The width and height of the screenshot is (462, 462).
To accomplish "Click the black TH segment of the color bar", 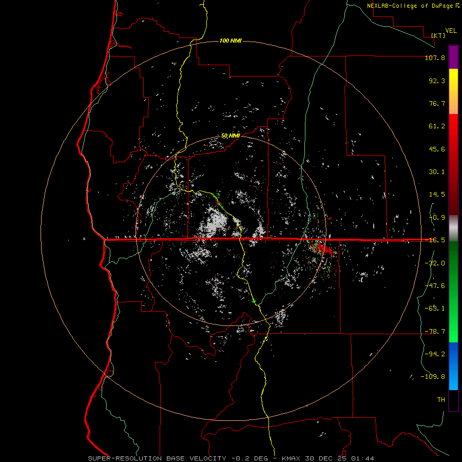I will point(453,400).
